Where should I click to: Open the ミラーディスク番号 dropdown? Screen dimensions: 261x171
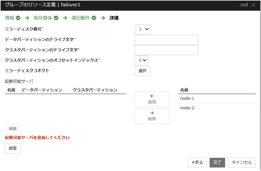(x=143, y=29)
